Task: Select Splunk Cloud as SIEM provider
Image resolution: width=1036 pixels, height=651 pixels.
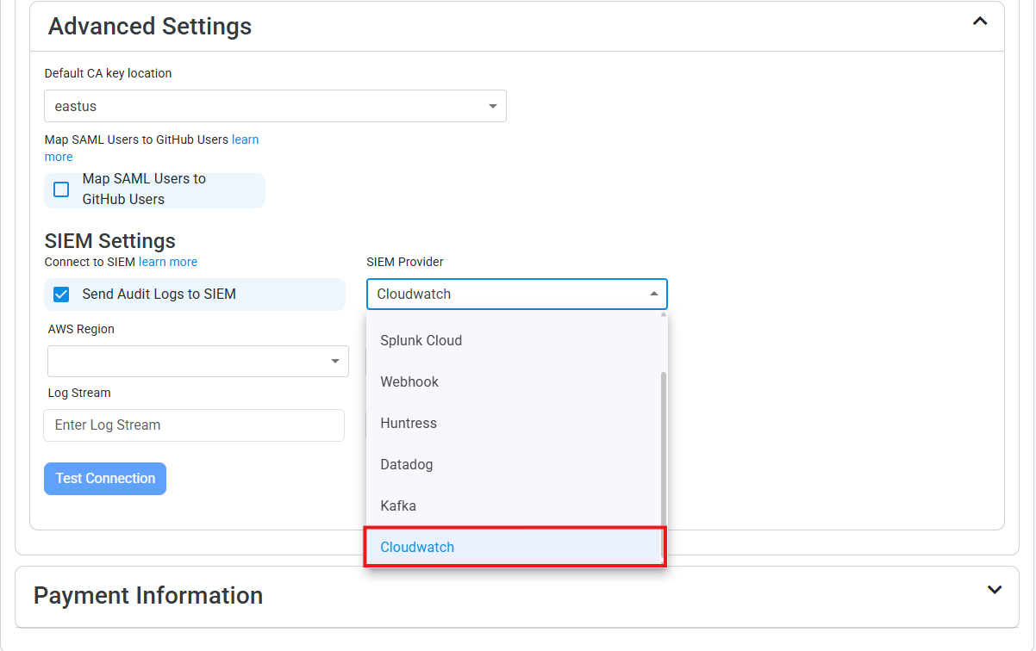Action: 421,340
